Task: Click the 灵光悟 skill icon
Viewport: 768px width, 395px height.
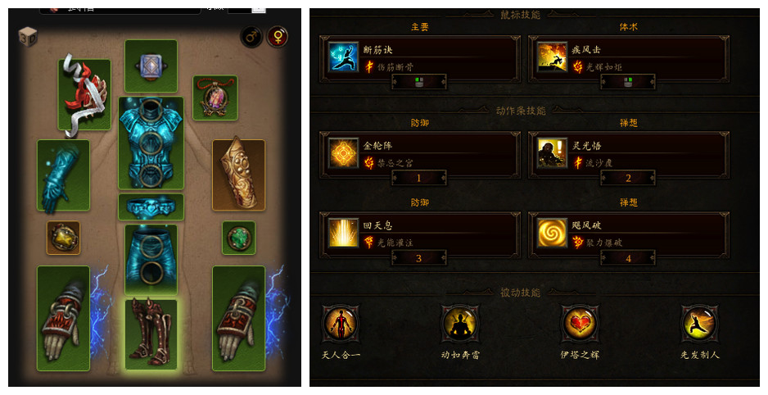Action: coord(552,153)
